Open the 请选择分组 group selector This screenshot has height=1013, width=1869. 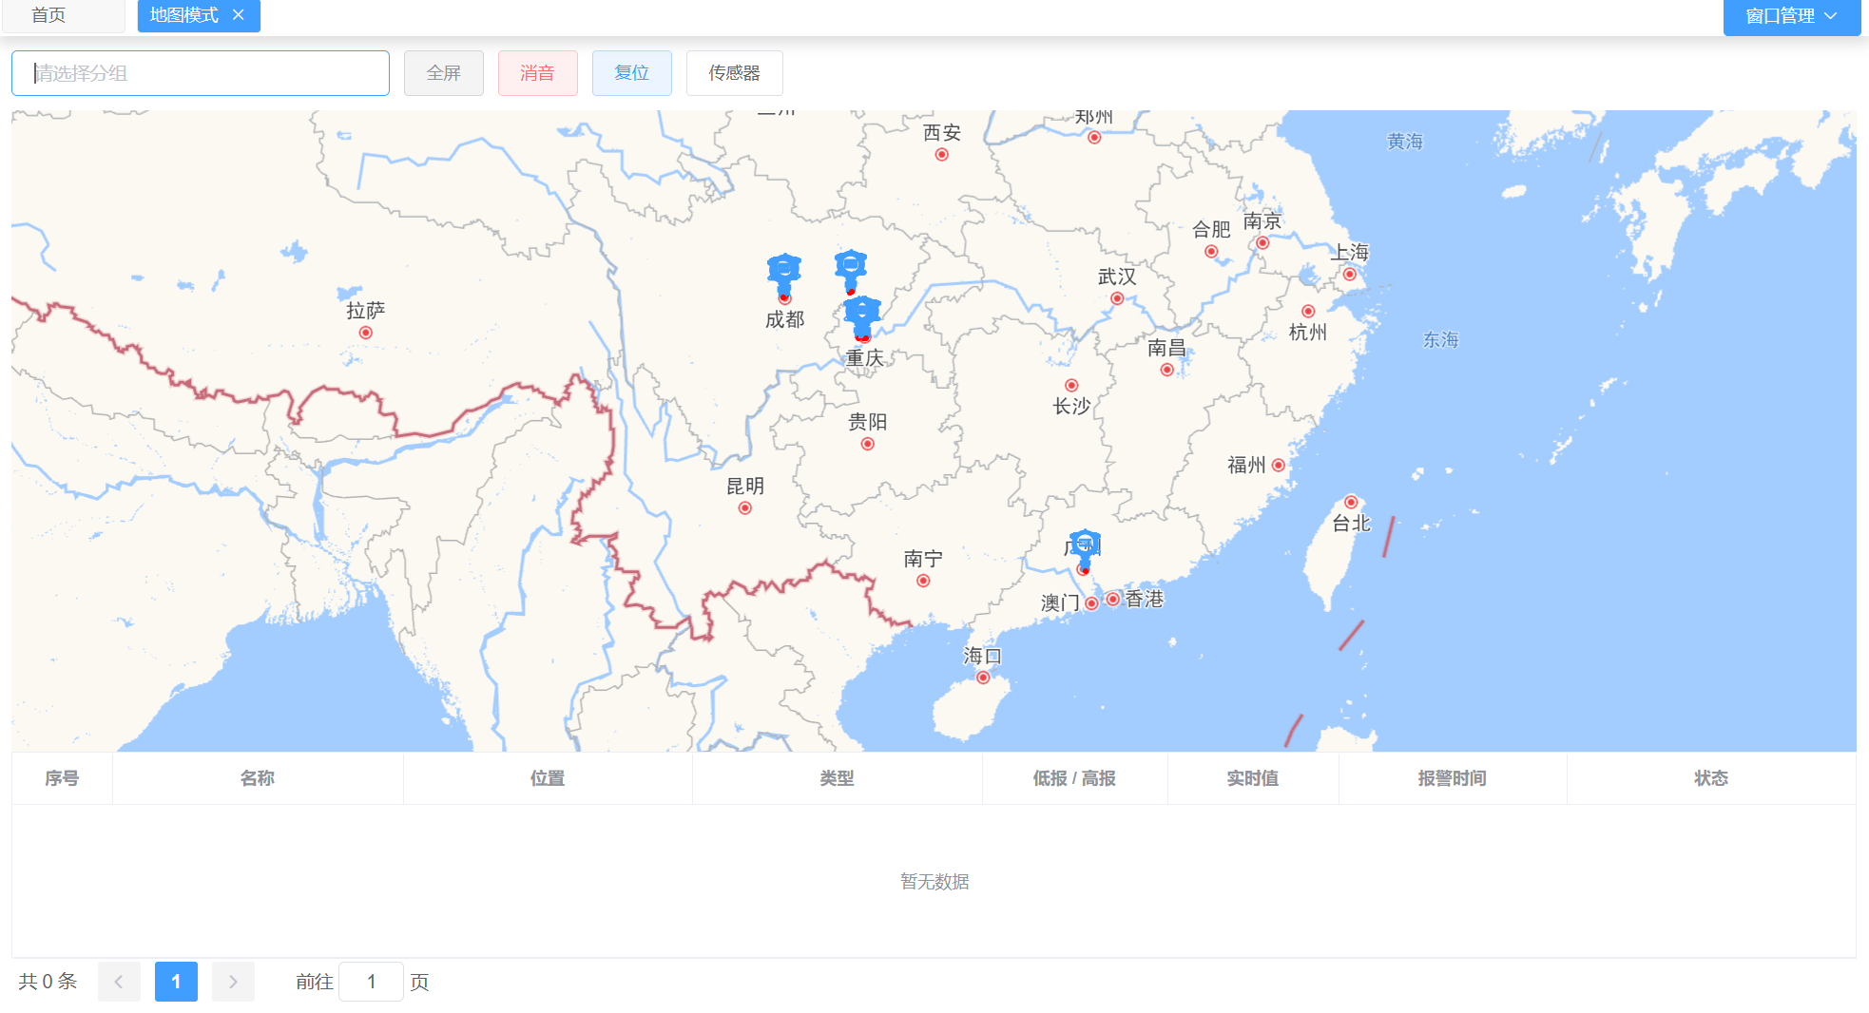coord(201,73)
